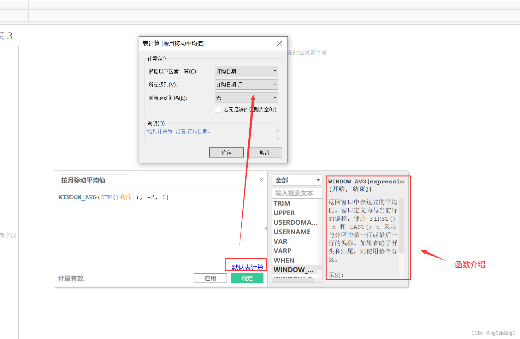Click the 取消 button
Image resolution: width=520 pixels, height=339 pixels.
(x=265, y=152)
